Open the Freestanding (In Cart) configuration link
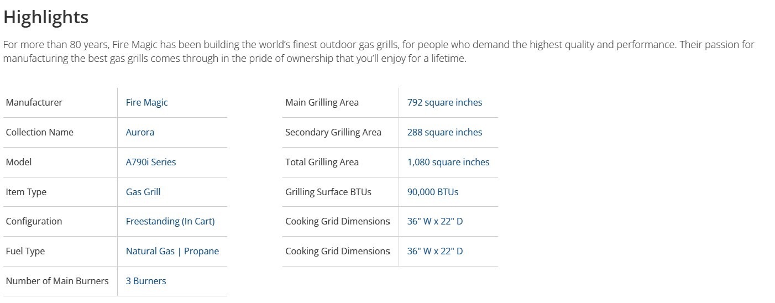775x303 pixels. pos(170,221)
